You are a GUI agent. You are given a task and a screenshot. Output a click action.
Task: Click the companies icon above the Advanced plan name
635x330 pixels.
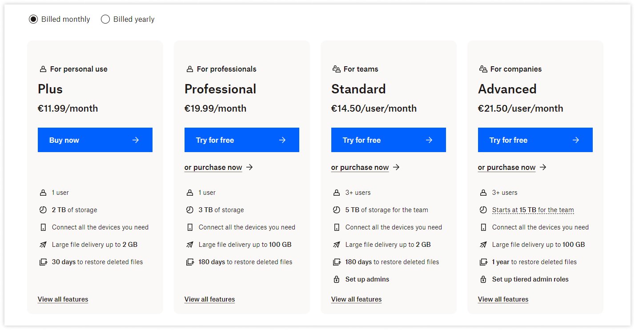tap(484, 68)
